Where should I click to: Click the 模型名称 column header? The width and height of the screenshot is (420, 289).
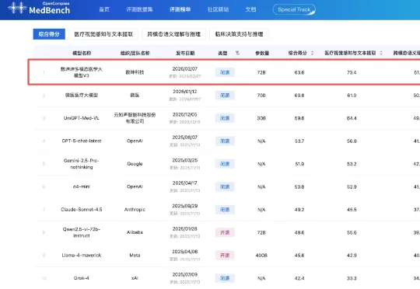pos(82,53)
